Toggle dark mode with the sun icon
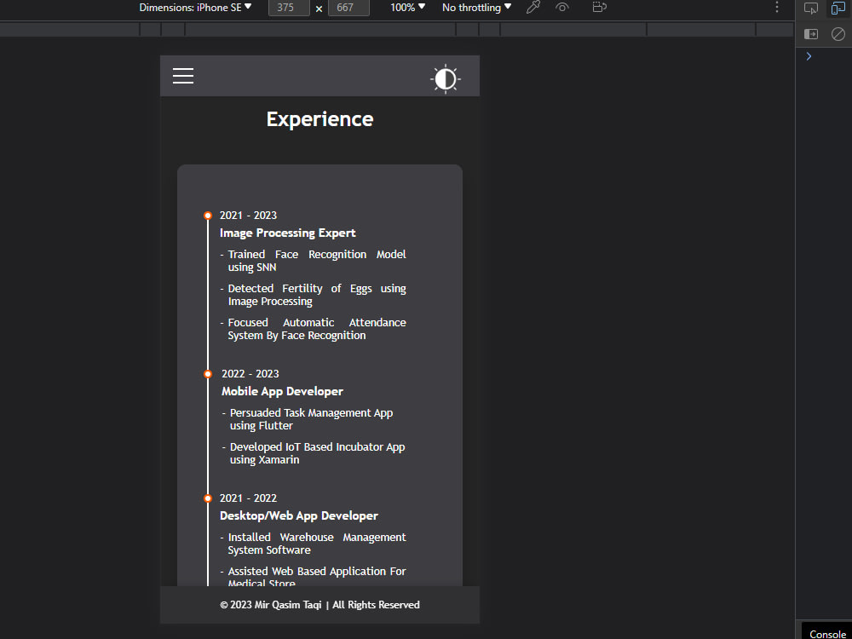 (x=446, y=78)
